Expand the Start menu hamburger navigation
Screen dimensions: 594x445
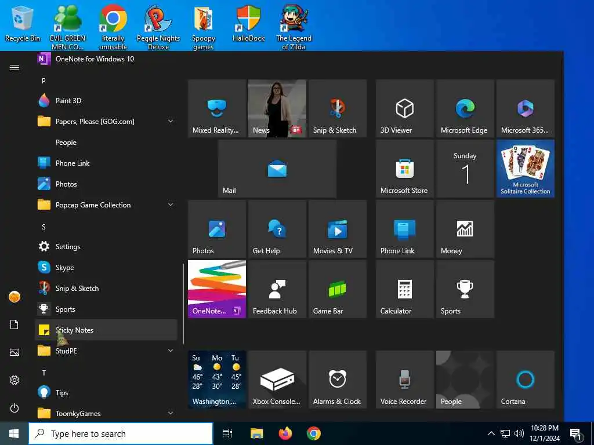pyautogui.click(x=15, y=67)
